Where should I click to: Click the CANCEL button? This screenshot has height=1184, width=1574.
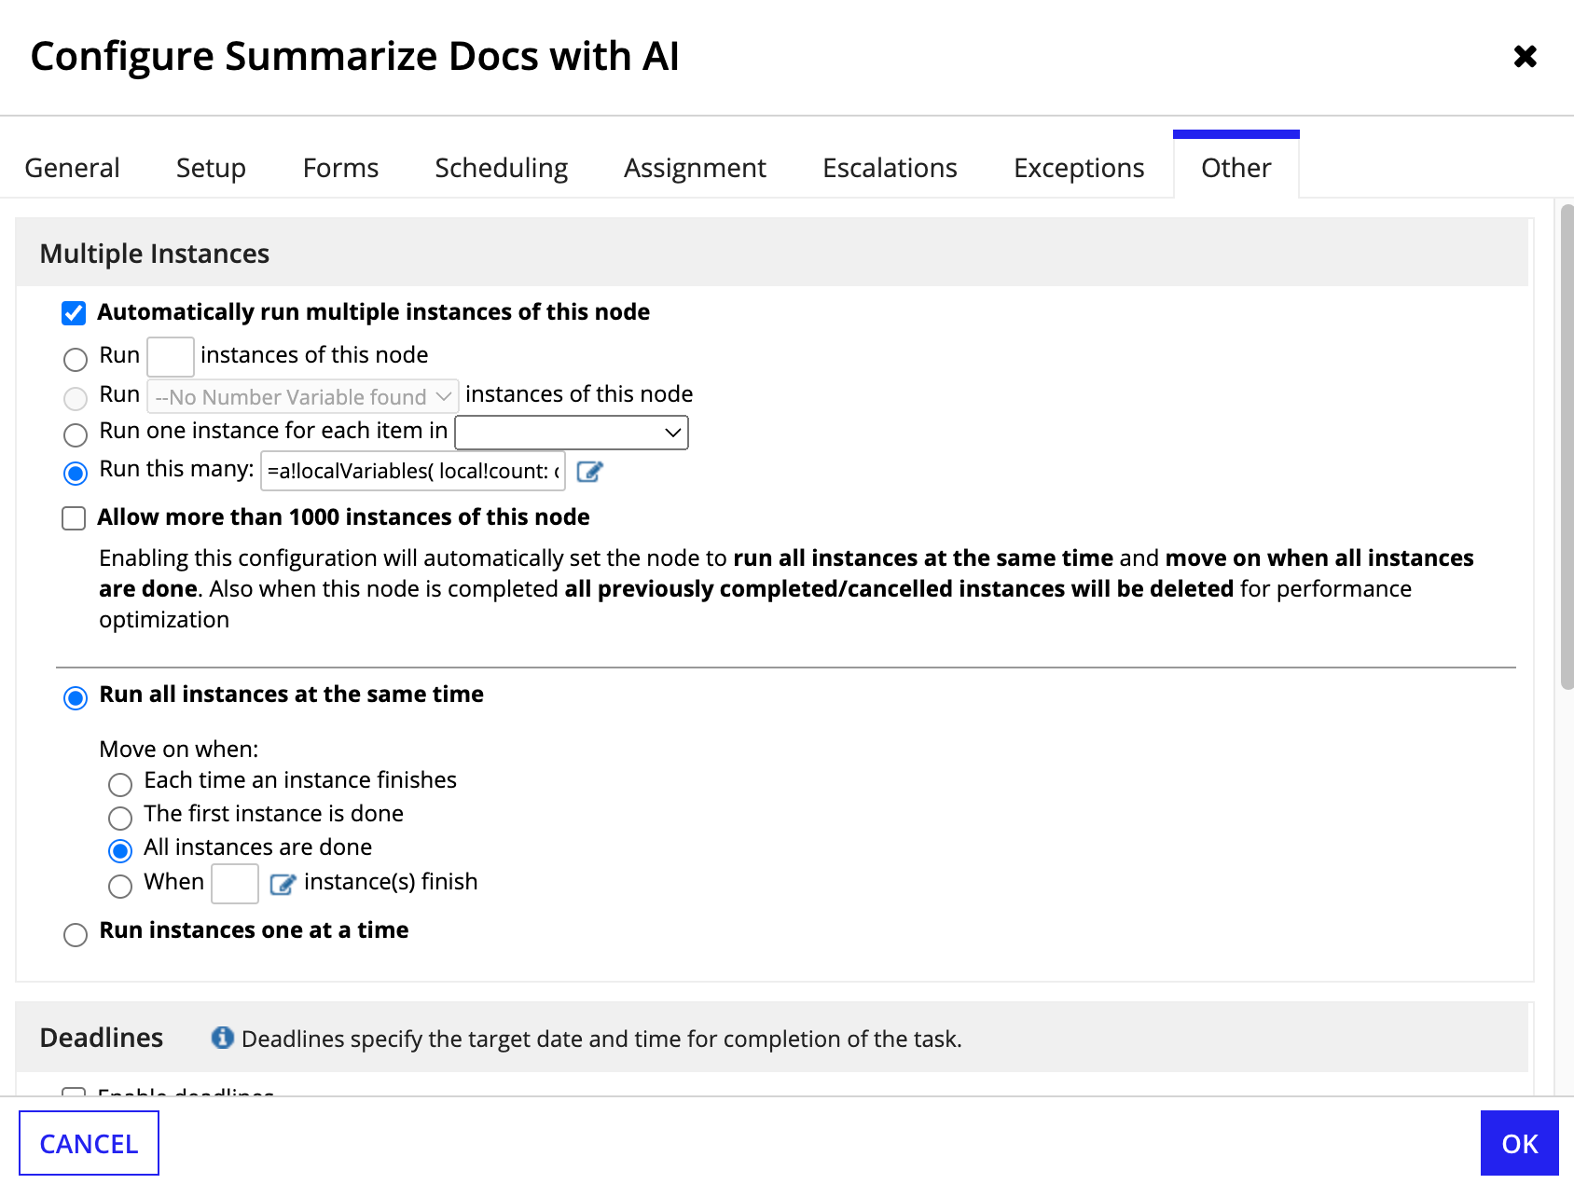point(89,1143)
